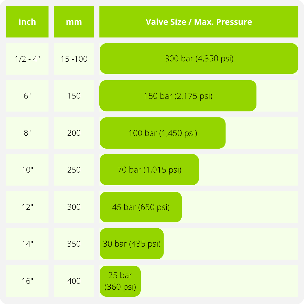Click the 8" inch cell

(x=27, y=133)
